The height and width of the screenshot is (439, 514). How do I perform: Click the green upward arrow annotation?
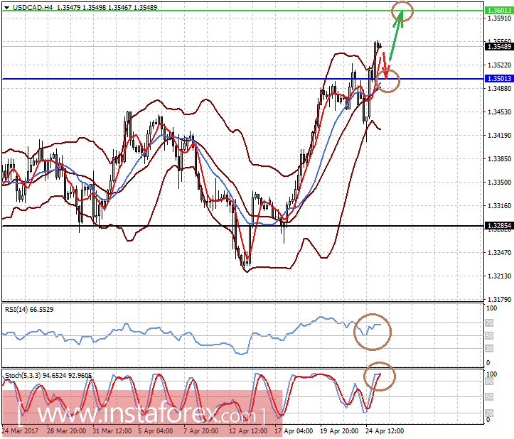(396, 35)
